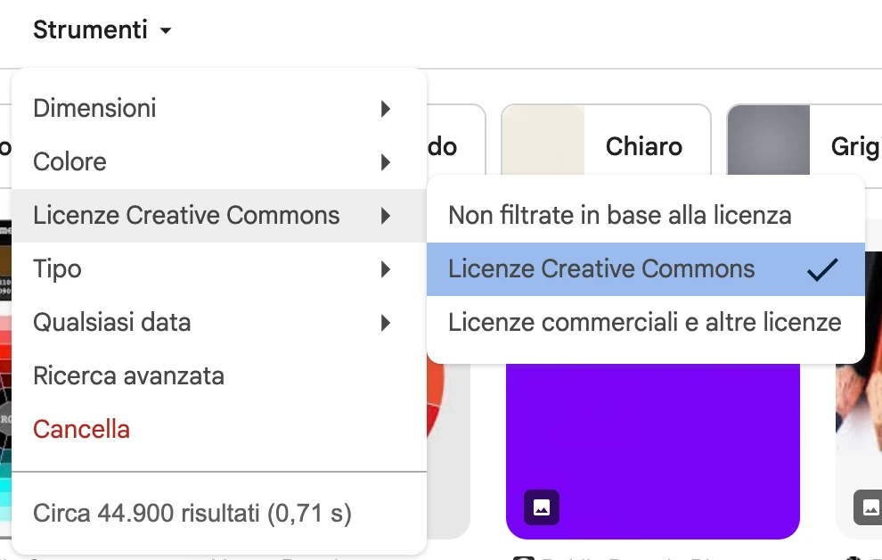The width and height of the screenshot is (882, 560).
Task: Click checkmark beside Licenze Creative Commons
Action: pyautogui.click(x=822, y=269)
